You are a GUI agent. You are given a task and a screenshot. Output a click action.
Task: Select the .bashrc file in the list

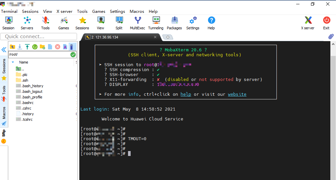point(28,103)
